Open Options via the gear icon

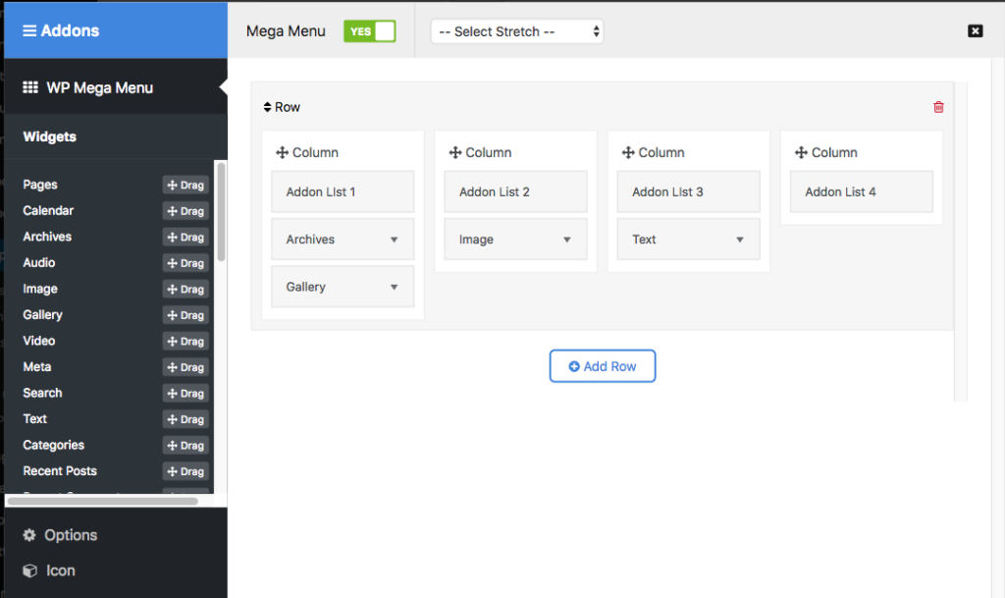coord(27,535)
